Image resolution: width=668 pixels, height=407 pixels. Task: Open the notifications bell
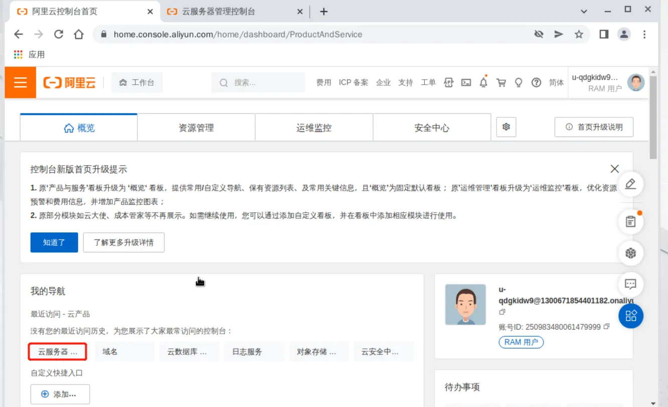483,83
